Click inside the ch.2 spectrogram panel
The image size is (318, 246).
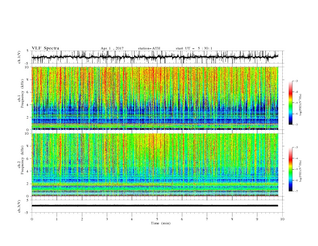(x=155, y=165)
